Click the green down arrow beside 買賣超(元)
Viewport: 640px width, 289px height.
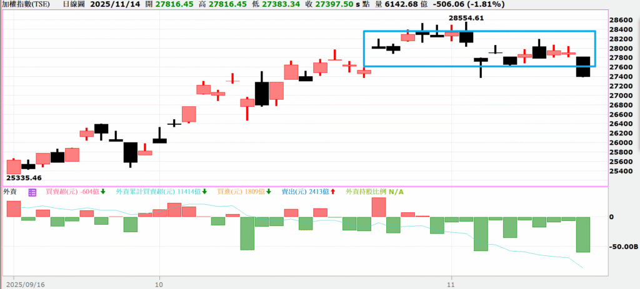click(x=102, y=192)
